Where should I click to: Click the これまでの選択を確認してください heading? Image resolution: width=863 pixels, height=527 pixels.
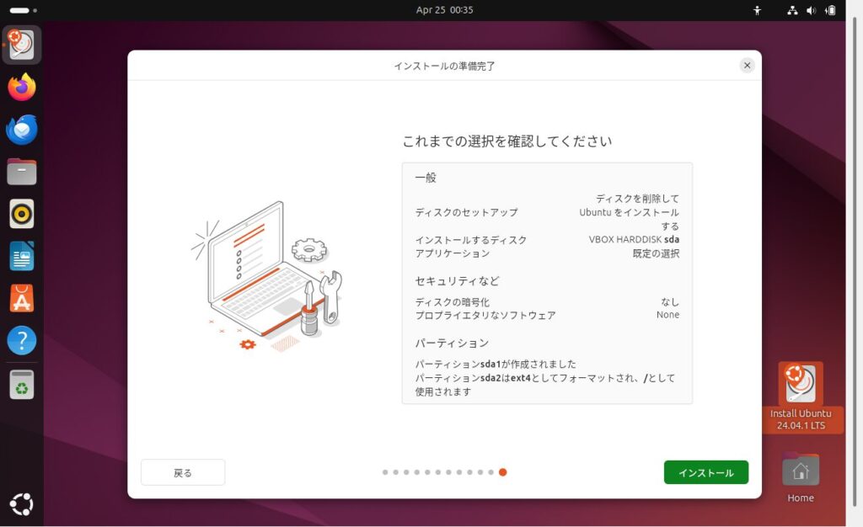(507, 141)
